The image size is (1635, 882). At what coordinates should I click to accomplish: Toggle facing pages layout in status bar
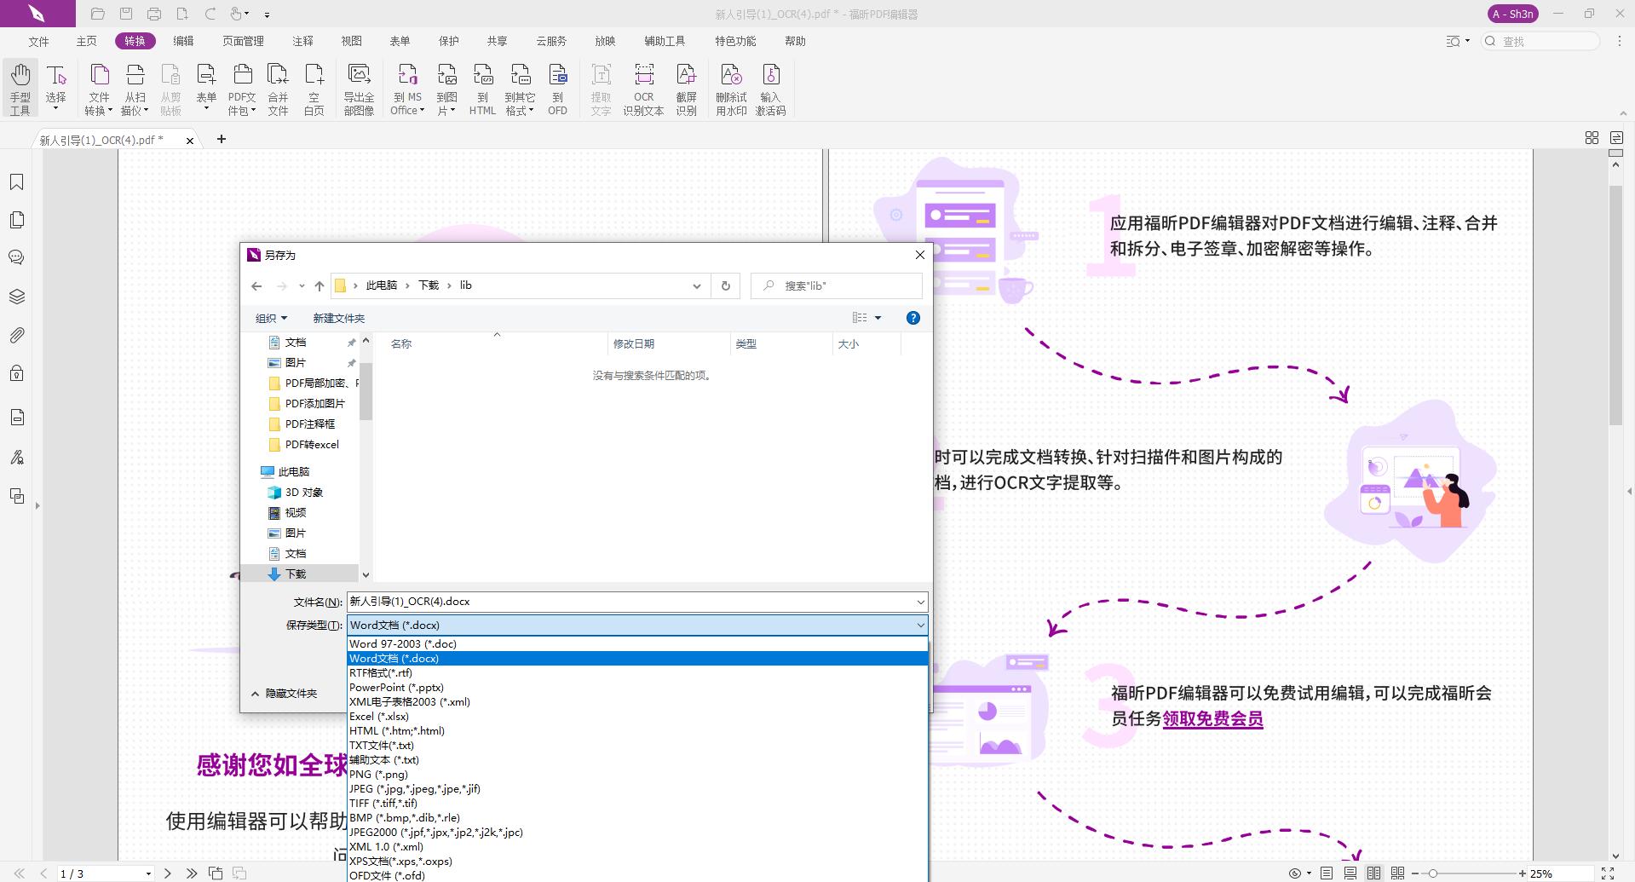coord(1373,873)
